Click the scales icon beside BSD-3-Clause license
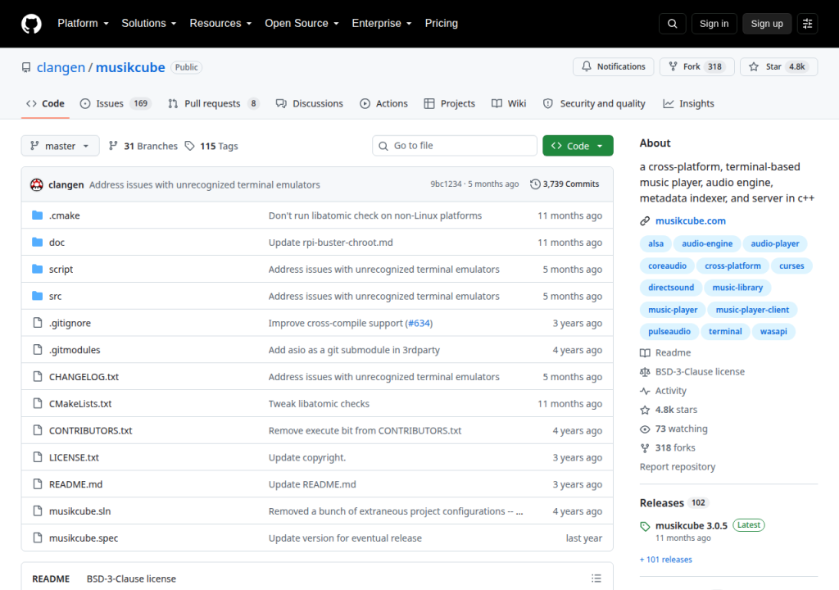This screenshot has width=839, height=590. coord(645,371)
